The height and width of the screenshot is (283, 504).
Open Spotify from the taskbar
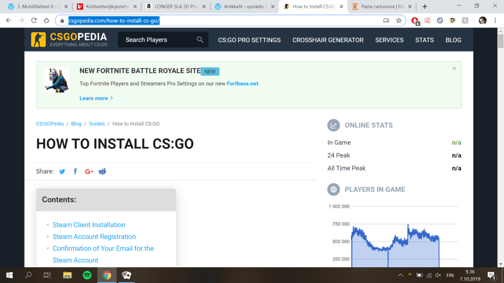coord(87,275)
